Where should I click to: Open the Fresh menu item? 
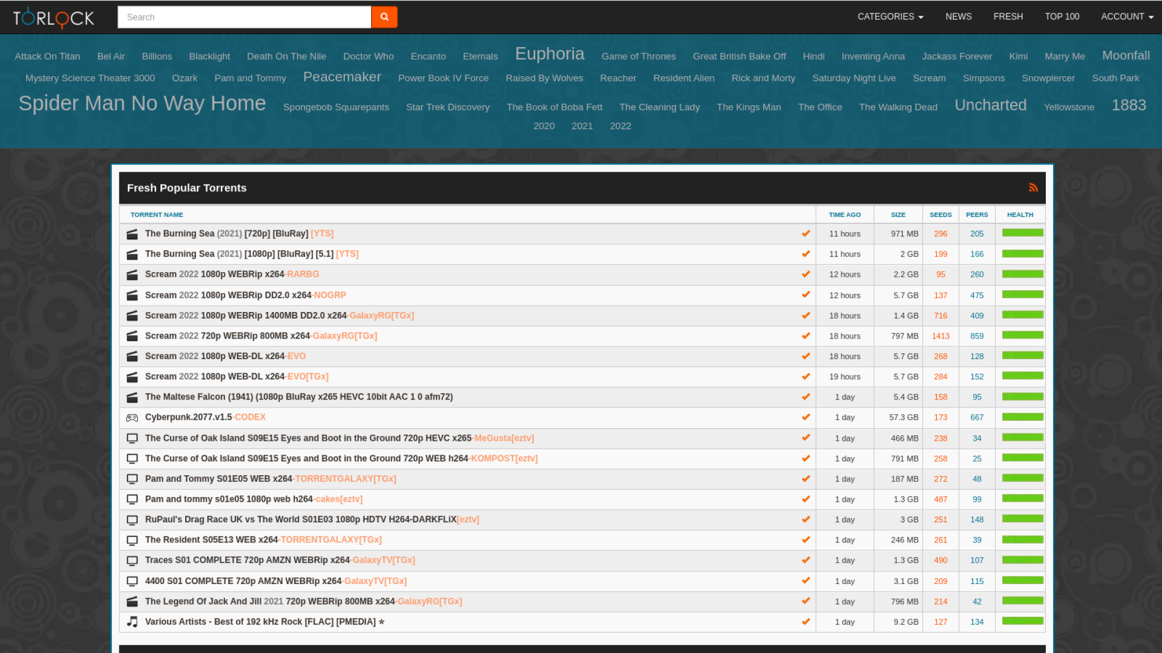click(x=1008, y=17)
